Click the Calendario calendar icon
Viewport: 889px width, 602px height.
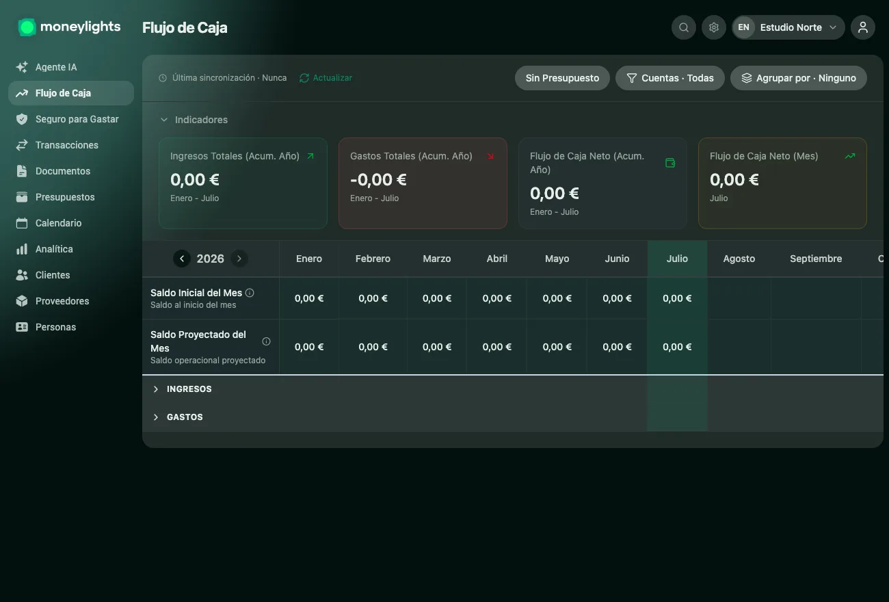click(22, 223)
